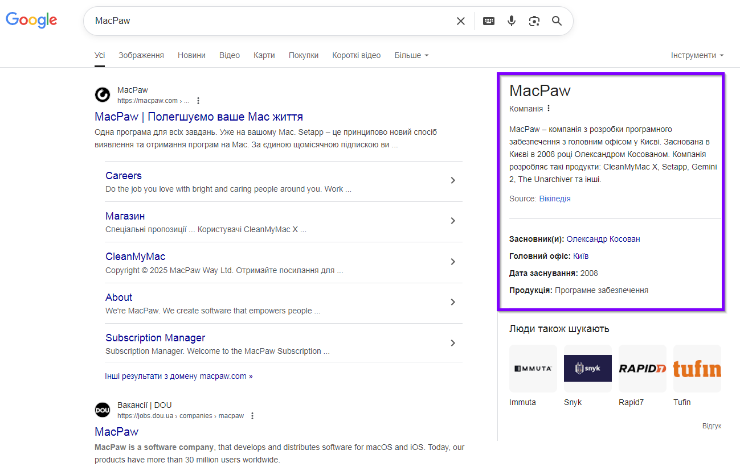The height and width of the screenshot is (471, 740).
Task: Open the Більше dropdown
Action: pyautogui.click(x=411, y=55)
